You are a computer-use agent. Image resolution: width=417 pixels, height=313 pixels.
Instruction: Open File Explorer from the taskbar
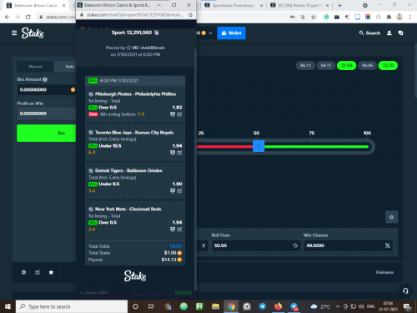point(215,306)
